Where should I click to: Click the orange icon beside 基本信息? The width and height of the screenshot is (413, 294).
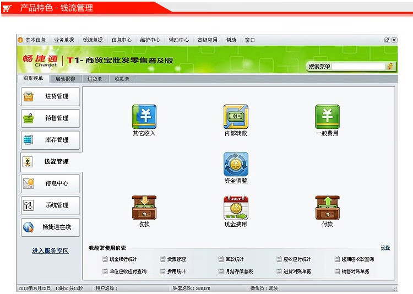(x=20, y=40)
